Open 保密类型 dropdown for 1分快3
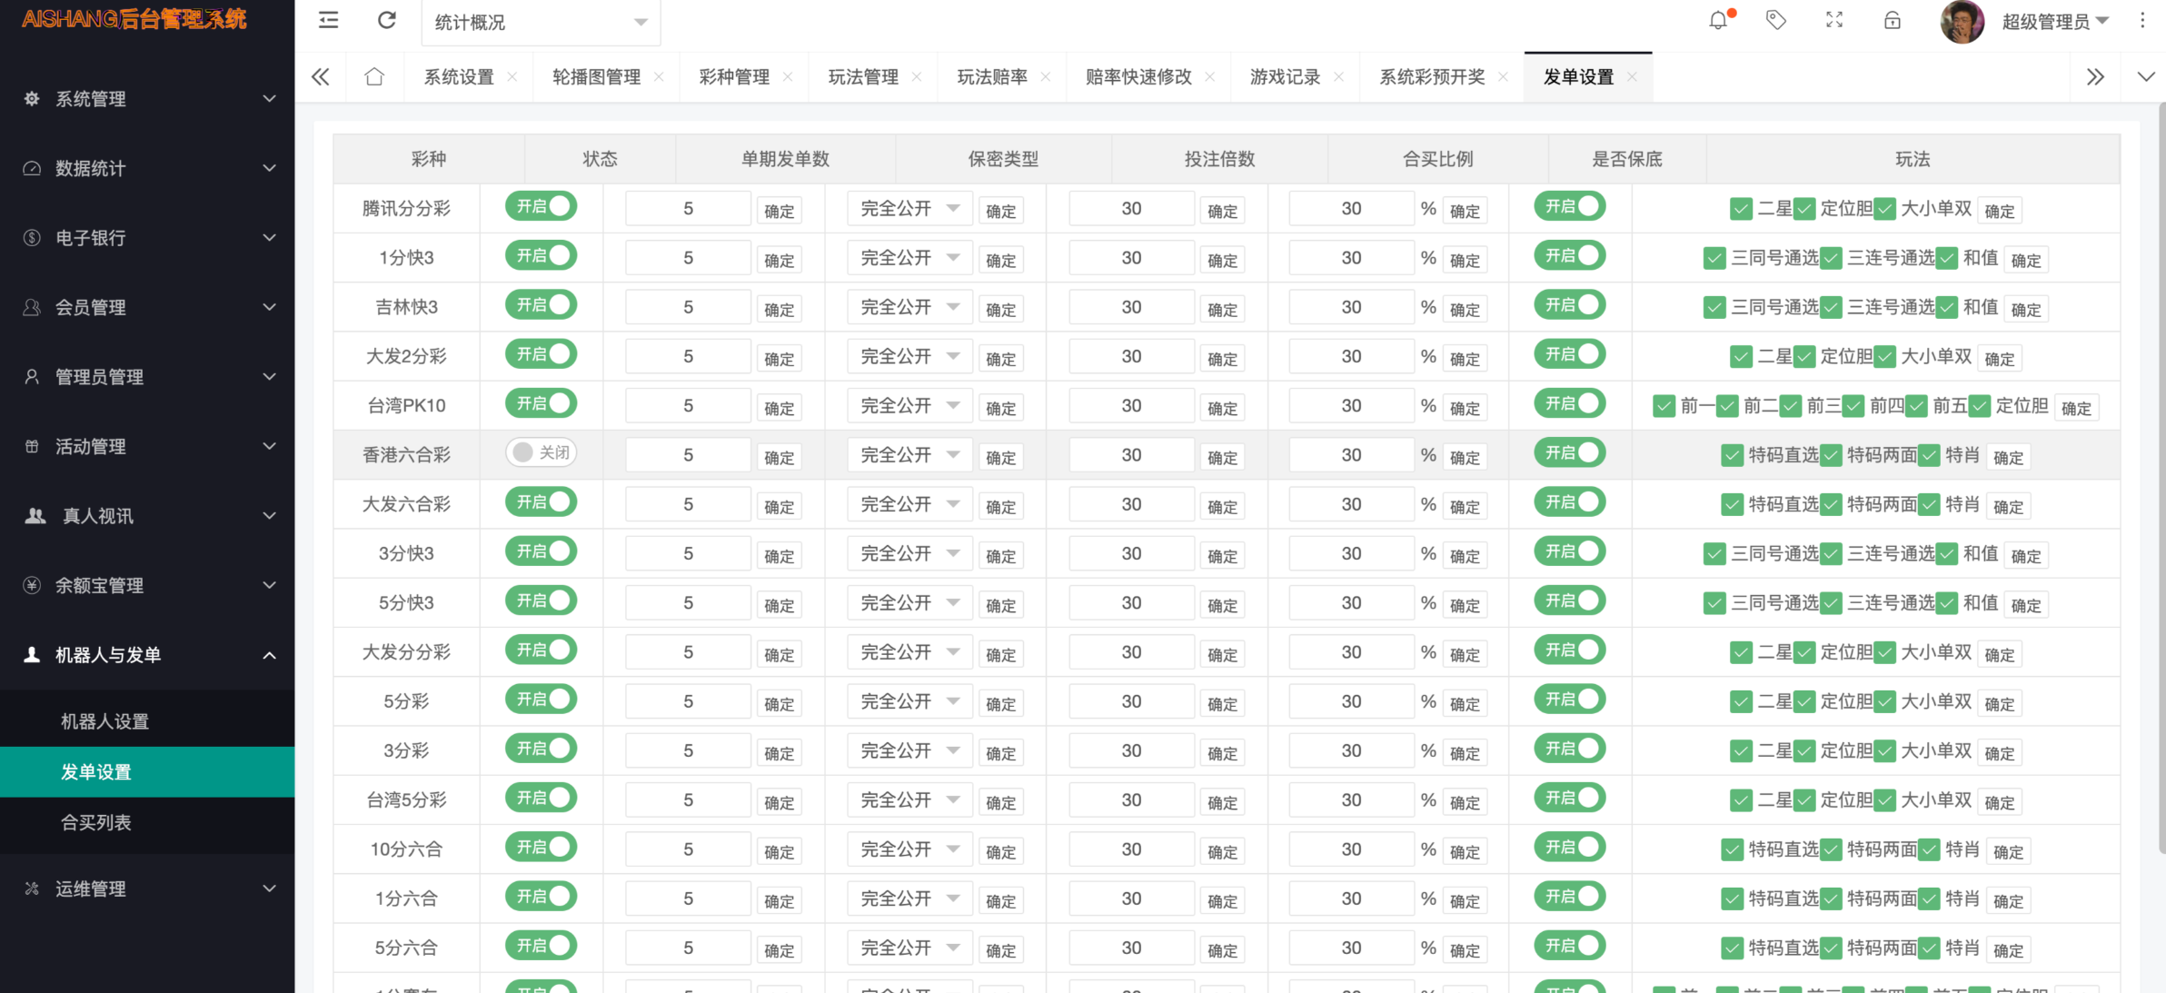The image size is (2166, 993). [x=909, y=258]
